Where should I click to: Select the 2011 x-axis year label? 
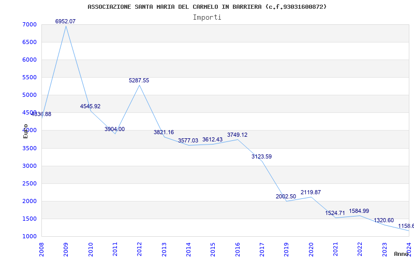coord(115,250)
